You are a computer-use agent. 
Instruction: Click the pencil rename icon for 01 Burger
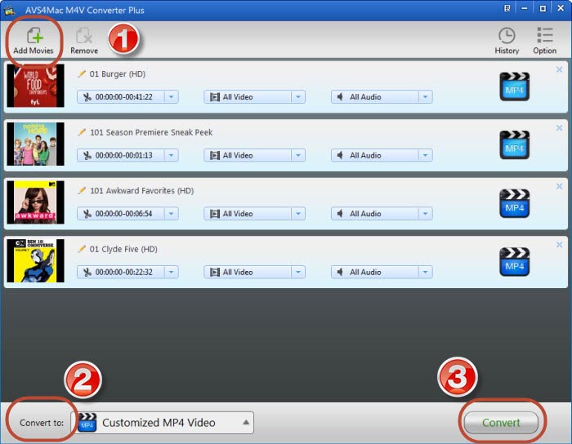point(82,73)
